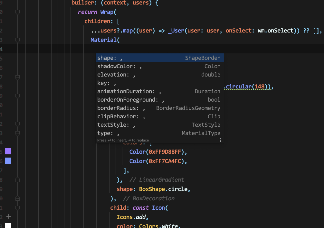This screenshot has width=324, height=228.
Task: Click the purple color swatch next to Color(0xFF9D88FF)
Action: click(x=8, y=151)
